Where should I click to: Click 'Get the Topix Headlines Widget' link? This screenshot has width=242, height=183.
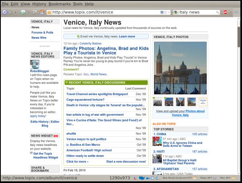pos(46,156)
